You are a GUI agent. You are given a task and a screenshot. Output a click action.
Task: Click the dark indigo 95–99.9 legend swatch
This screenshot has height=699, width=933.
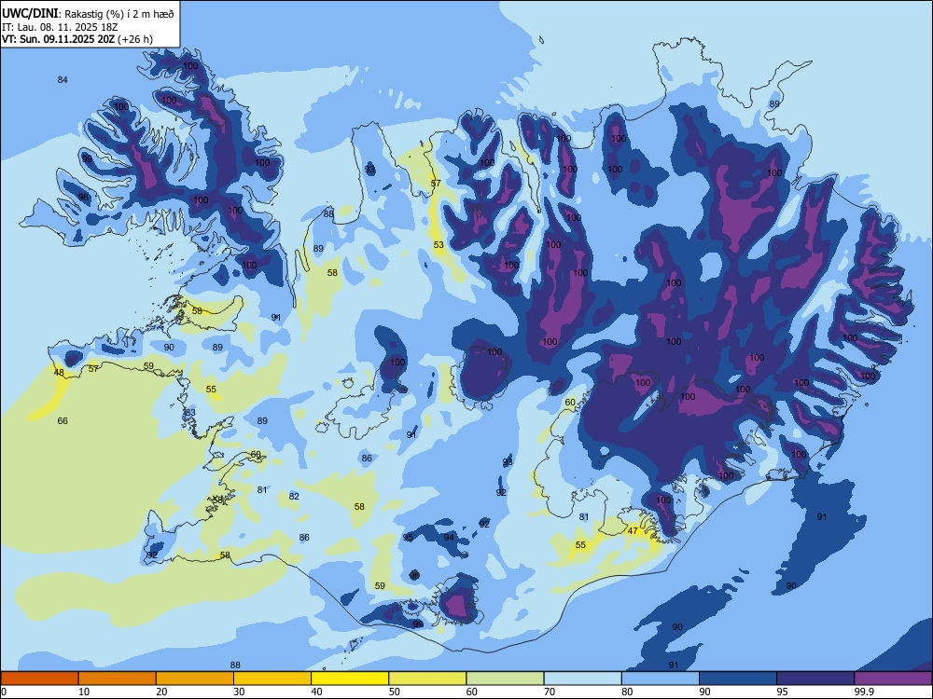pos(815,678)
